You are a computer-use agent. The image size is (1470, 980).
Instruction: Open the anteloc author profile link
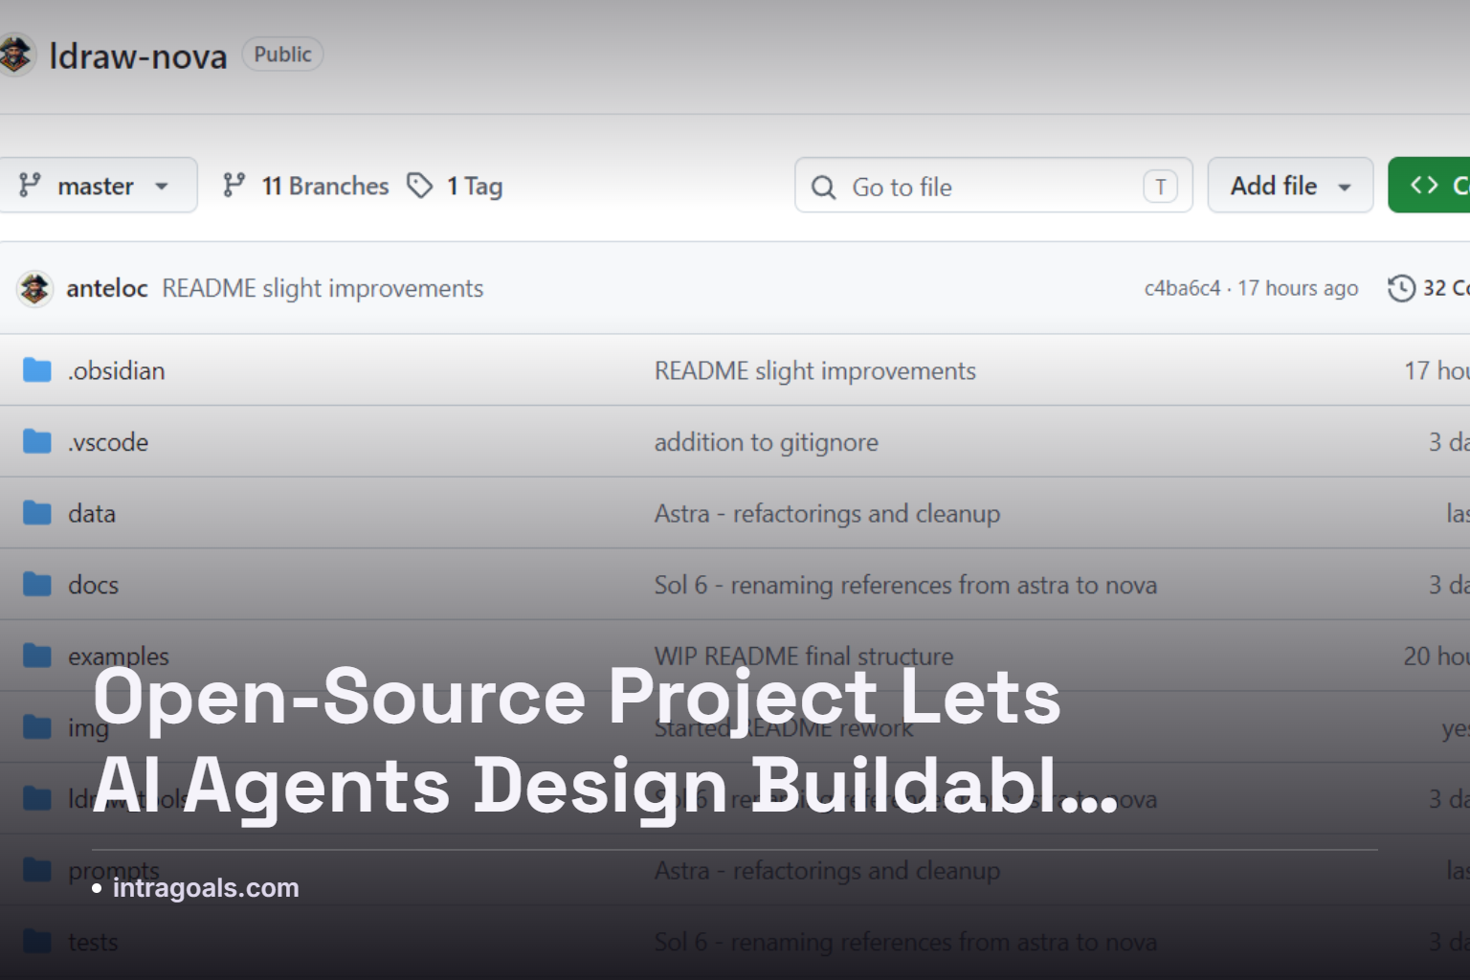pos(107,288)
